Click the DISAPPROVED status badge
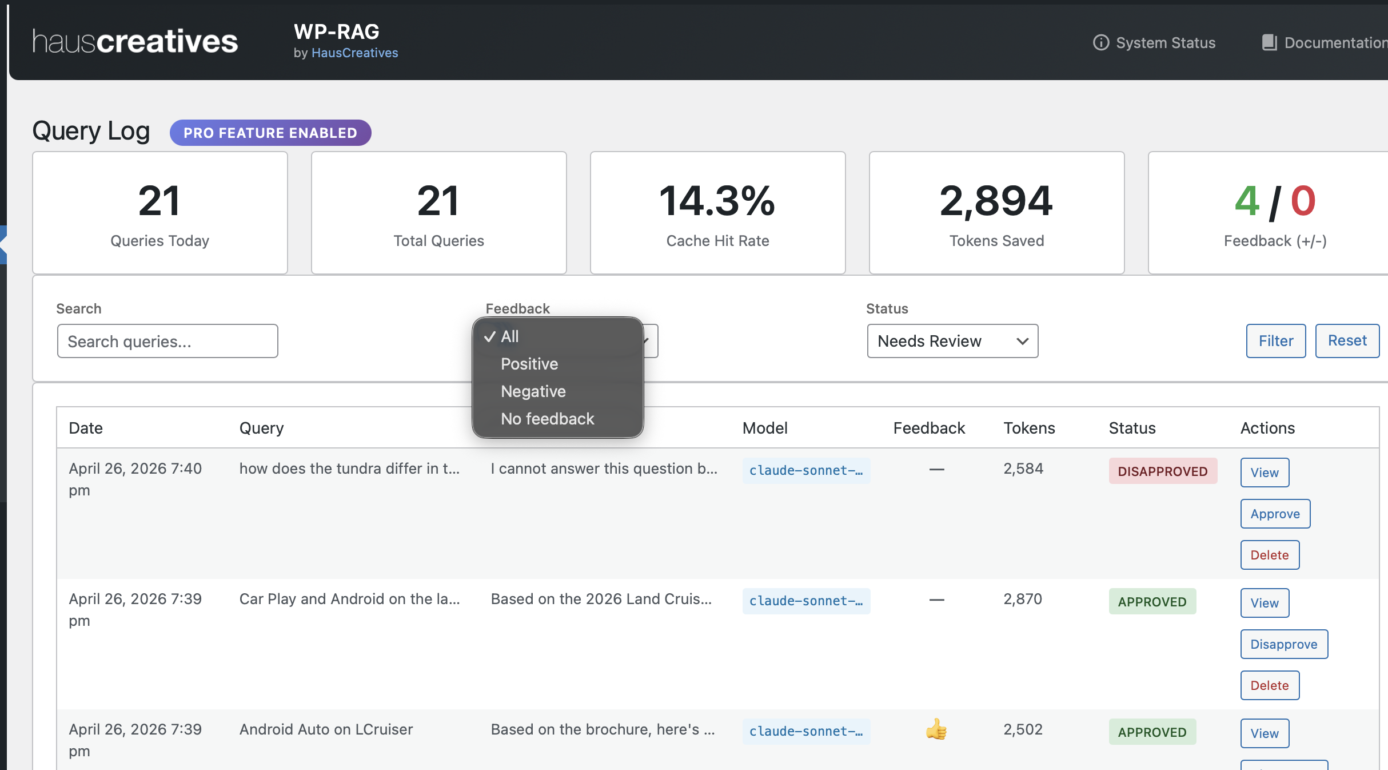 point(1163,471)
